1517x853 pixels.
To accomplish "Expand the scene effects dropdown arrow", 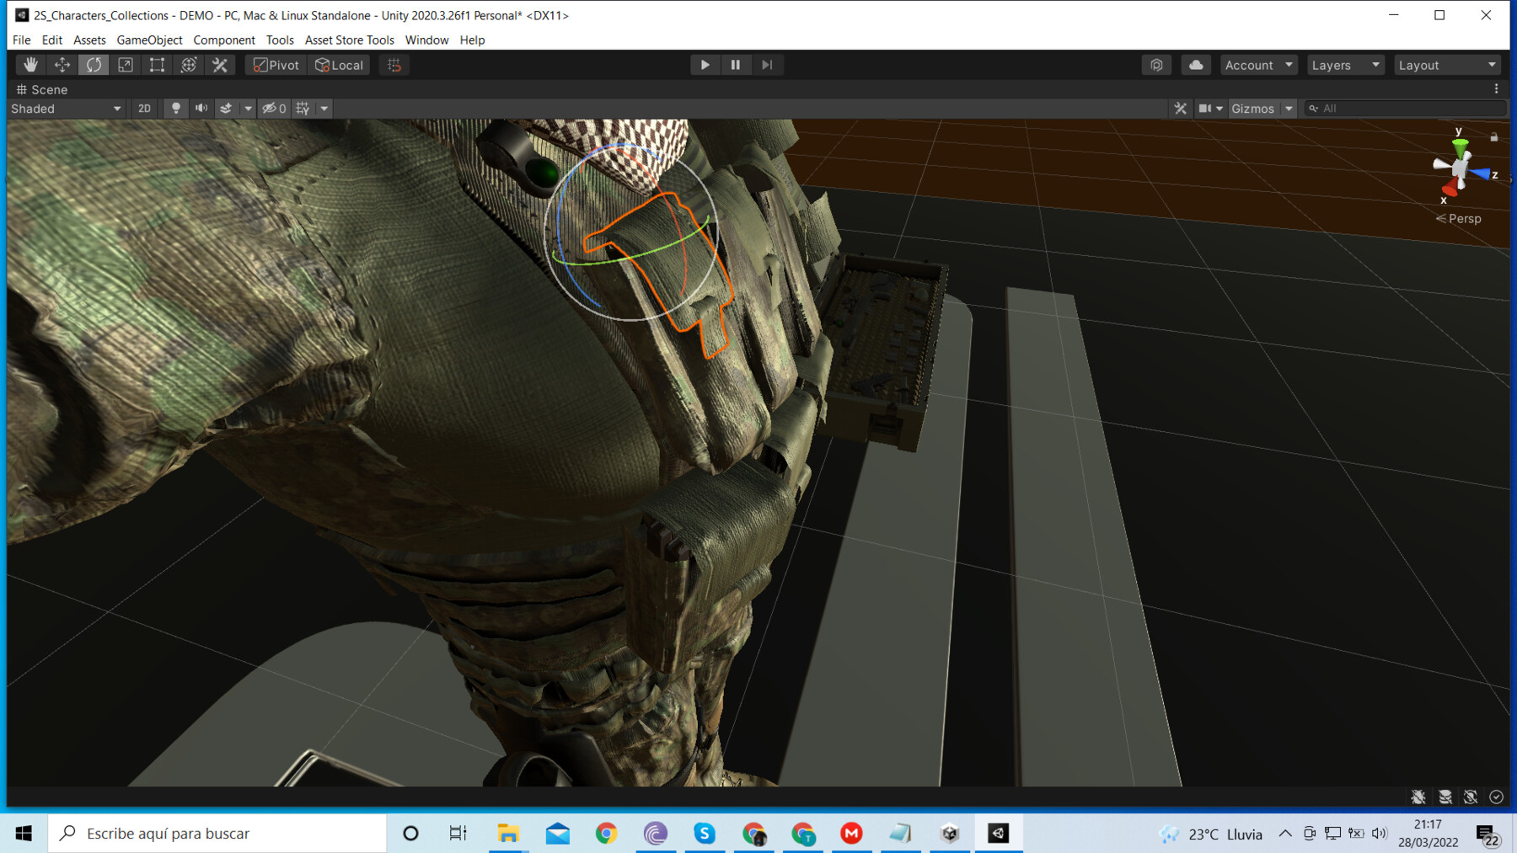I will pos(248,109).
